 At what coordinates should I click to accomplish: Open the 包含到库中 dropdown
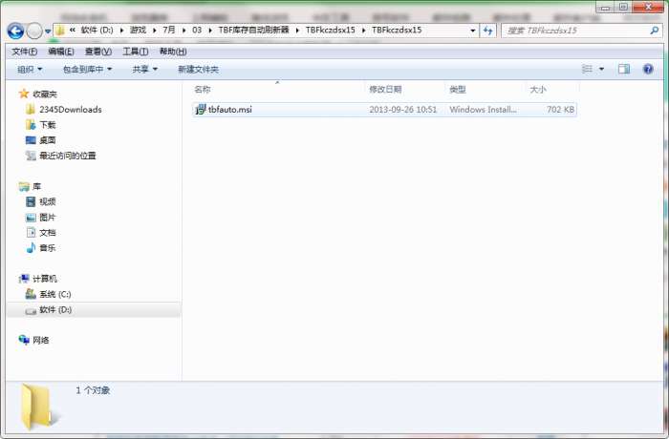tap(88, 69)
